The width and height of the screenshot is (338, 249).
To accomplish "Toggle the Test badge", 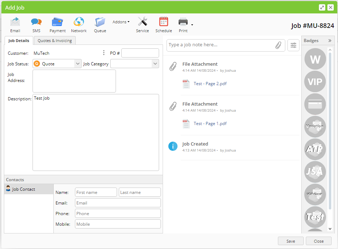I will tap(315, 217).
